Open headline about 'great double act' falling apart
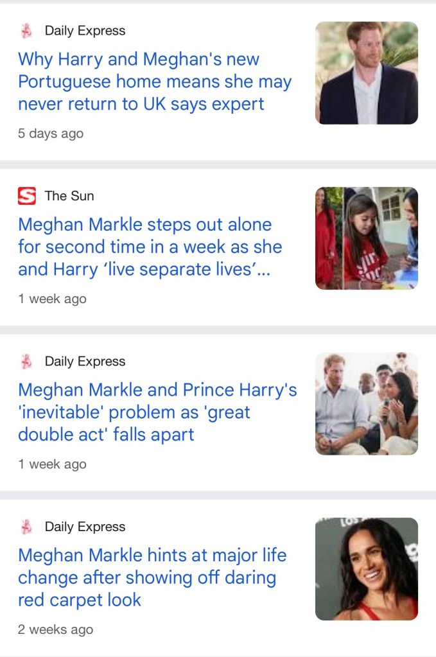The height and width of the screenshot is (657, 436). click(157, 412)
